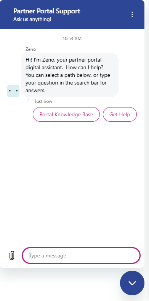Open the three-dot options menu in the header

click(x=132, y=15)
